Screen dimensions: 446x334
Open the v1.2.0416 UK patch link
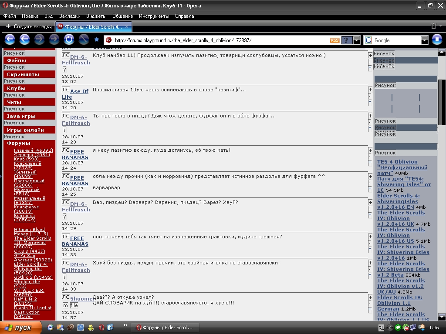pos(401,218)
